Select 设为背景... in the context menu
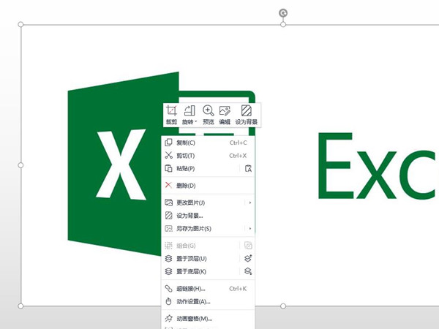The width and height of the screenshot is (439, 329). tap(208, 216)
